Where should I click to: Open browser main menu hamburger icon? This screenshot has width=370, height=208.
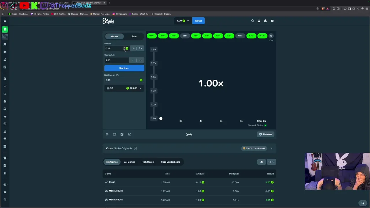click(367, 9)
